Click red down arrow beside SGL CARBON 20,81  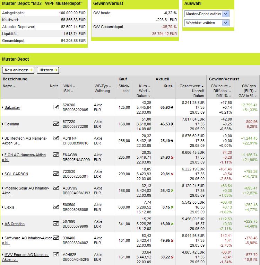[172, 174]
